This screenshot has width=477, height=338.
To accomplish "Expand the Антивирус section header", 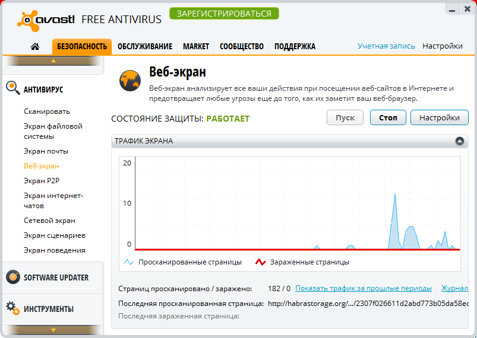I will (43, 90).
